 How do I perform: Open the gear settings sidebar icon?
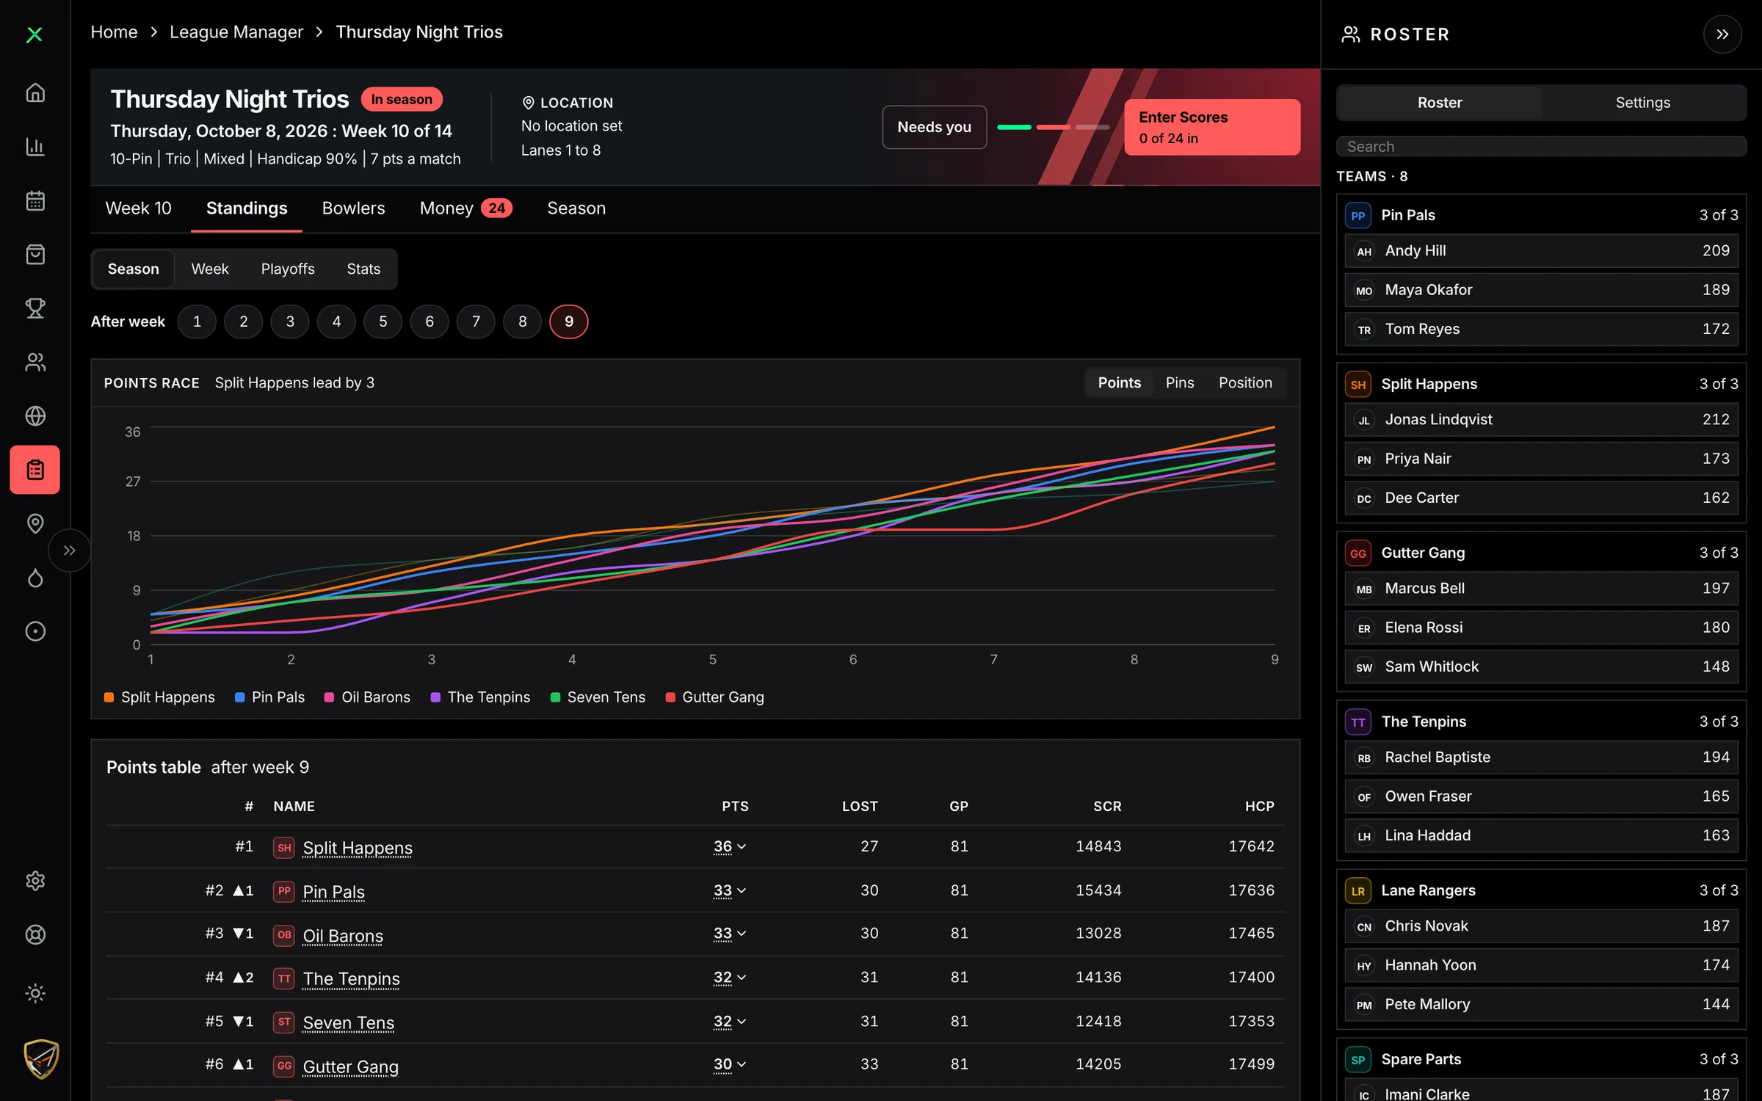coord(35,881)
